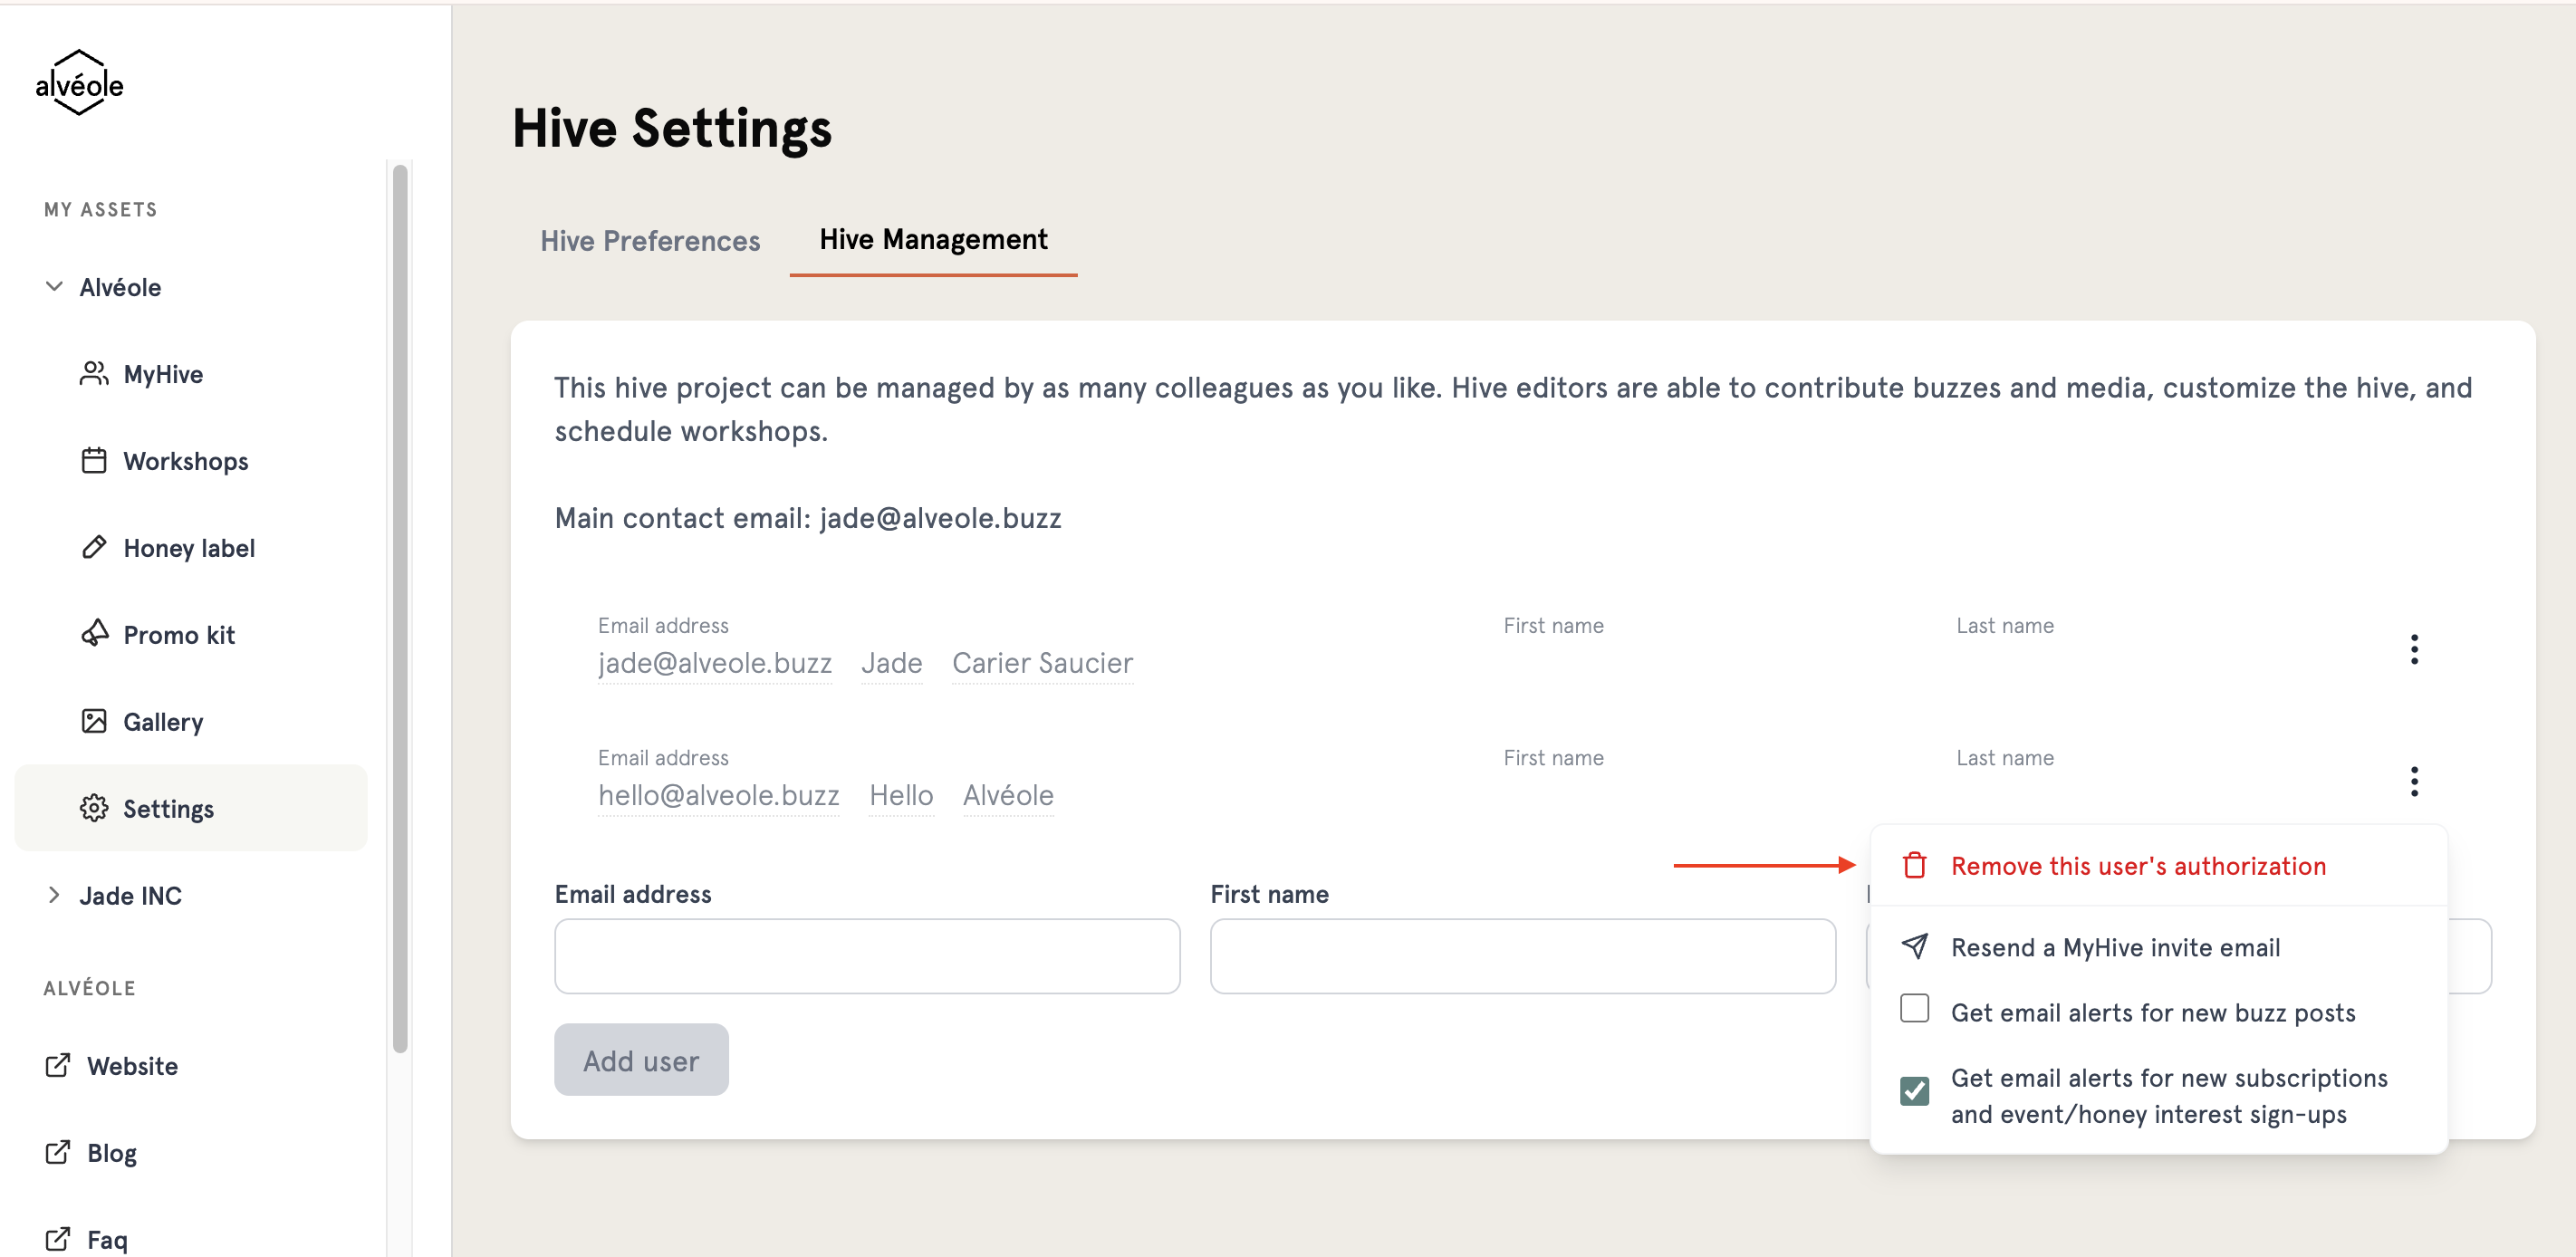Choose Resend a MyHive invite email
Screen dimensions: 2576x1257
pyautogui.click(x=2115, y=947)
